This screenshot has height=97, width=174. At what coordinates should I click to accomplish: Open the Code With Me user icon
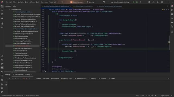[153, 2]
